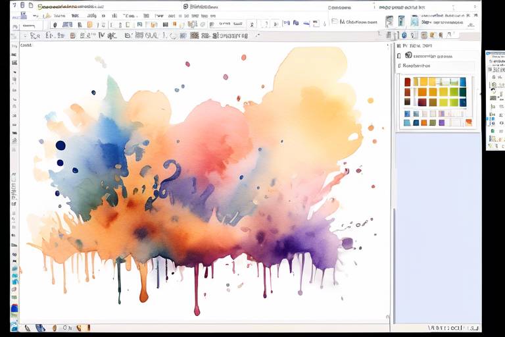
Task: Click the undo arrow icon in the small right-side window
Action: pyautogui.click(x=493, y=92)
